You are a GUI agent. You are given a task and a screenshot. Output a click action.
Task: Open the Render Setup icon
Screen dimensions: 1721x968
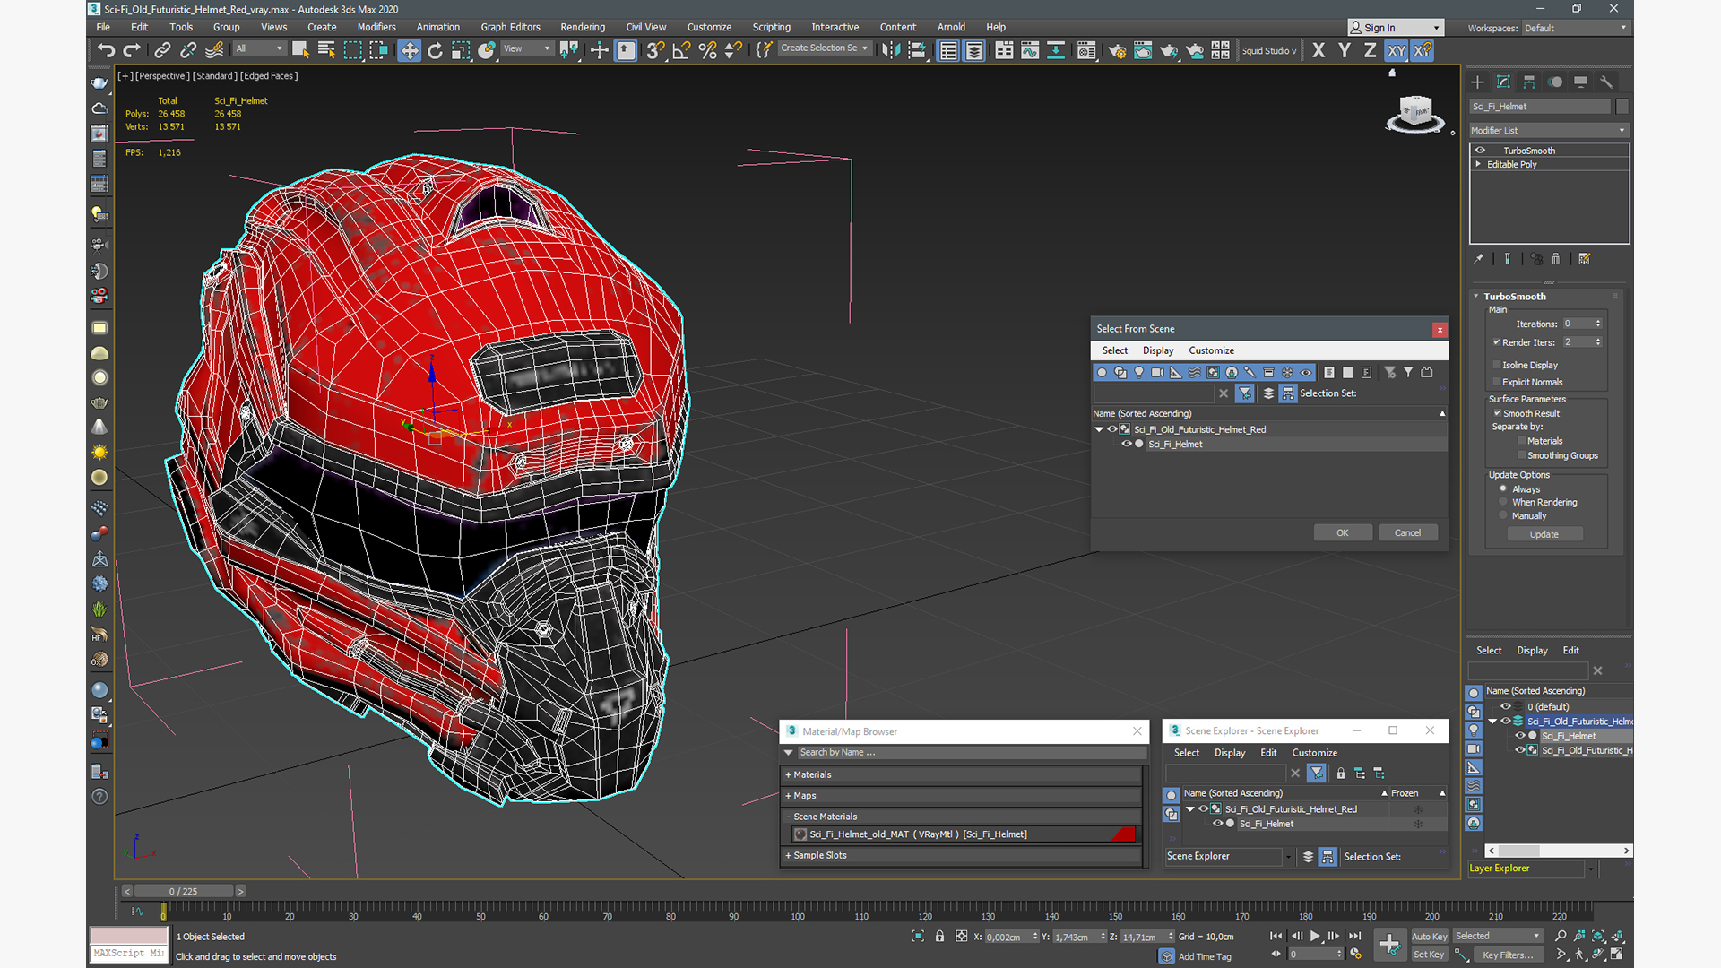pyautogui.click(x=1117, y=50)
